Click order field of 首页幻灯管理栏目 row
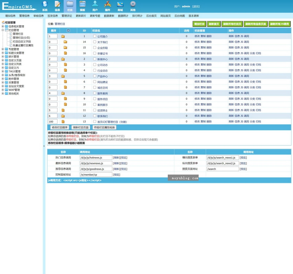 pos(53,122)
